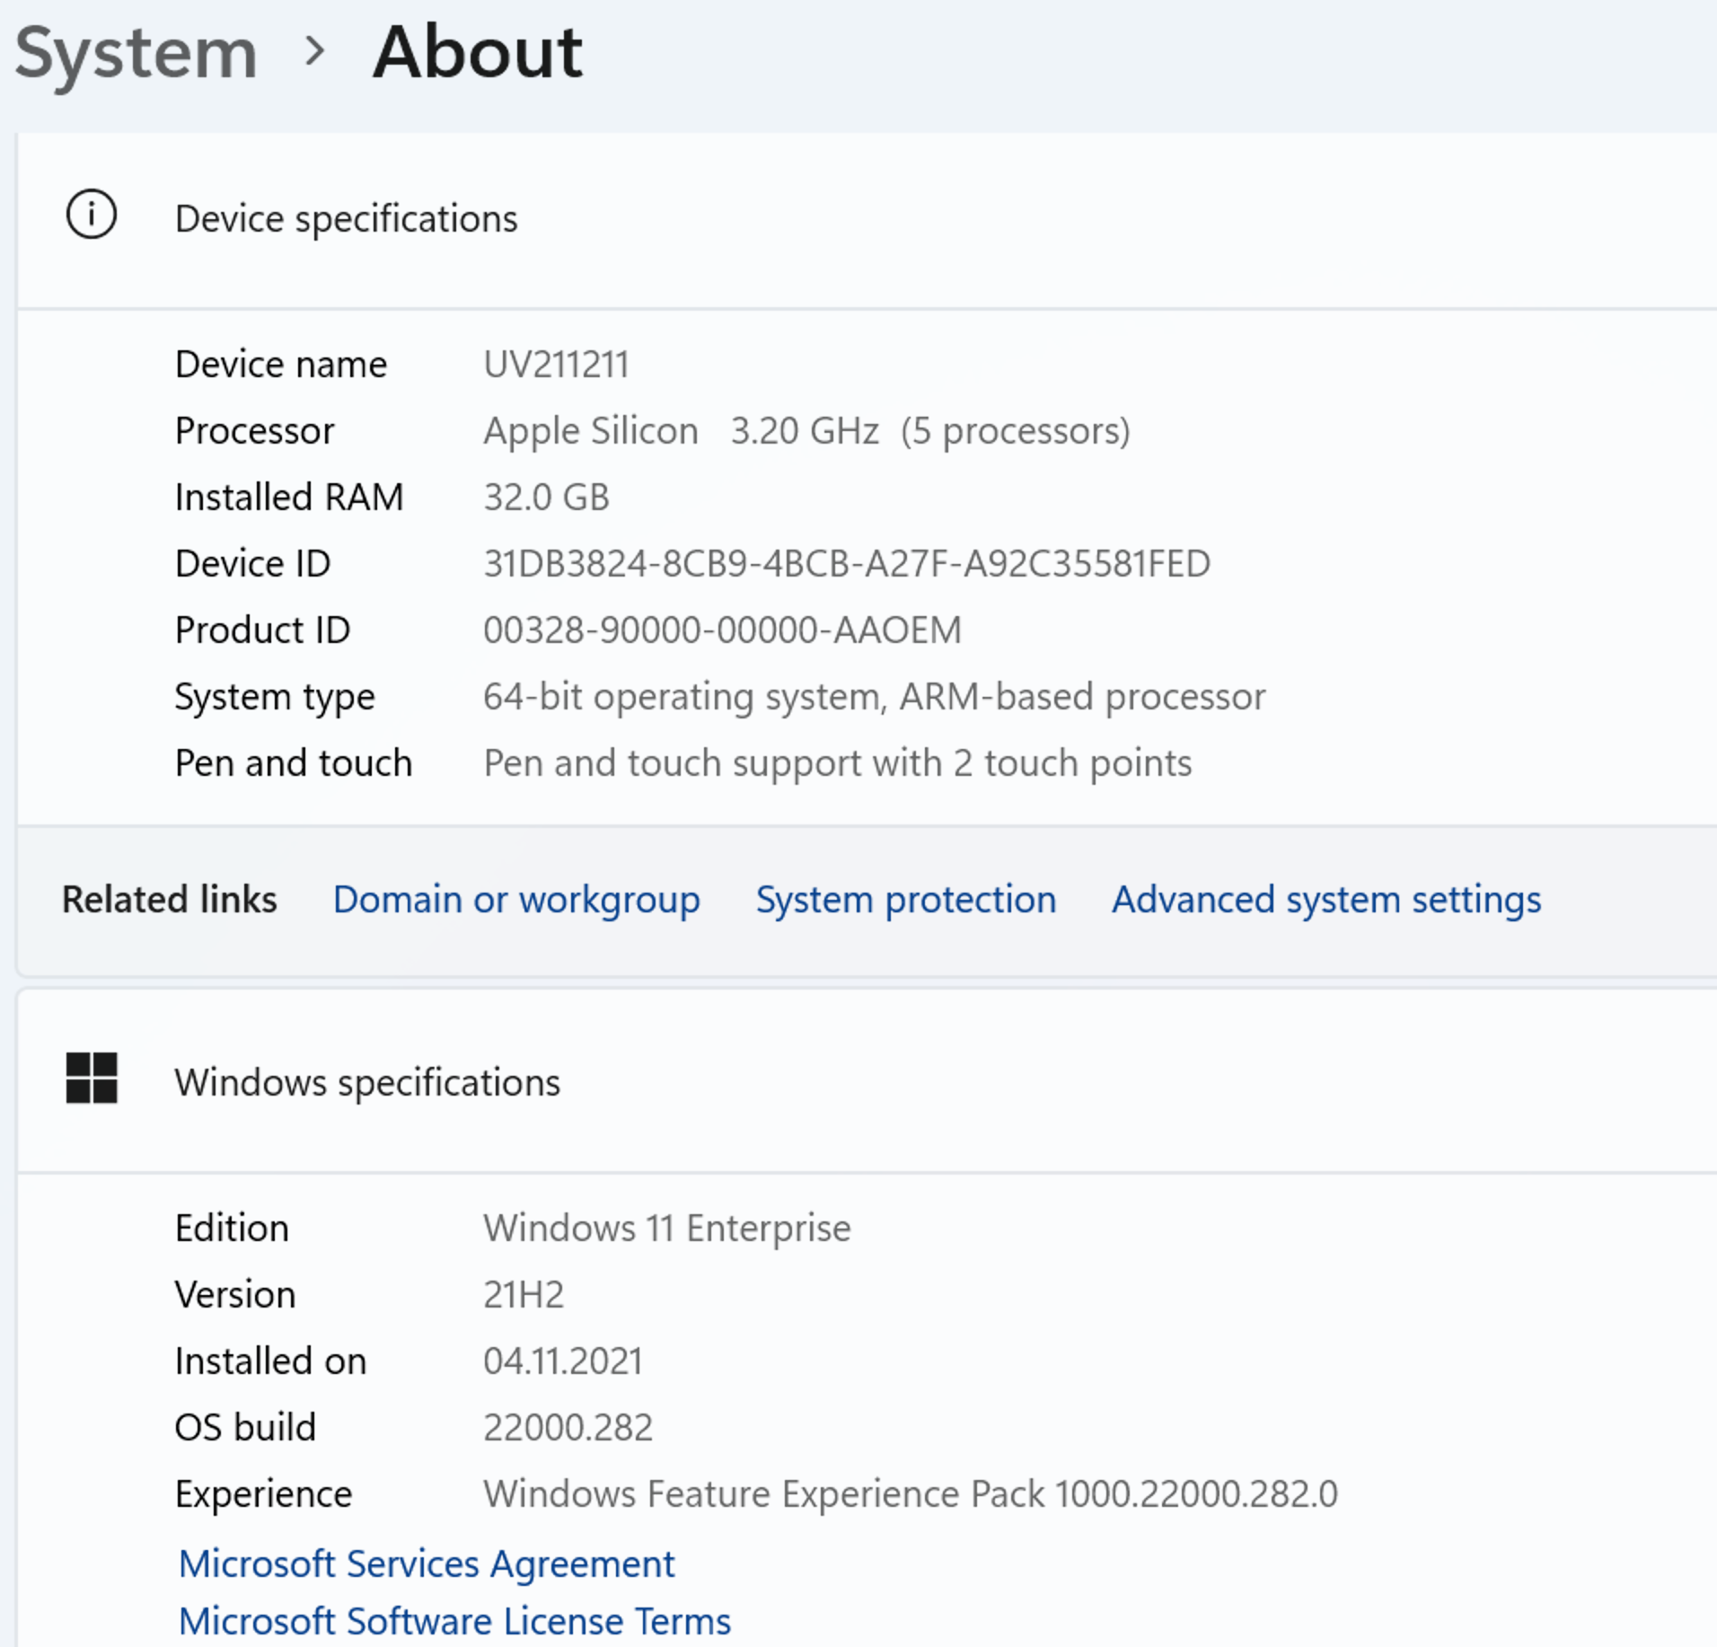Click the OS build number 22000.282

tap(568, 1428)
